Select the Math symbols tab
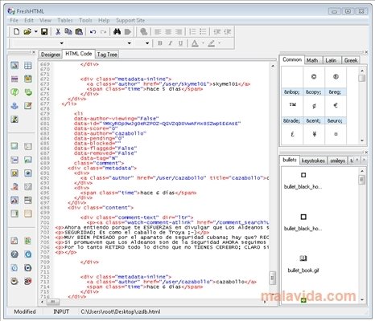375x321 pixels. coord(312,60)
